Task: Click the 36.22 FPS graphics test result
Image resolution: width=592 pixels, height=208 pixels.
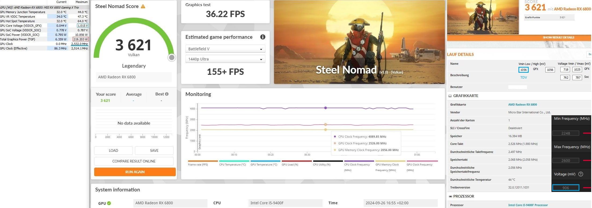Action: click(x=225, y=14)
